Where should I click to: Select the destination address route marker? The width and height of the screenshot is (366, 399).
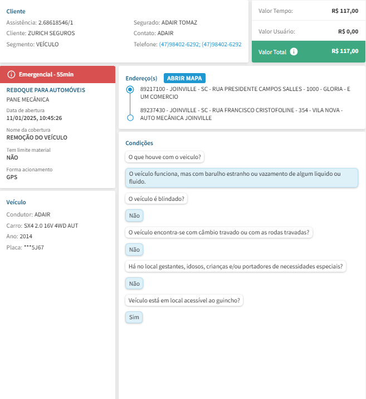tap(130, 118)
